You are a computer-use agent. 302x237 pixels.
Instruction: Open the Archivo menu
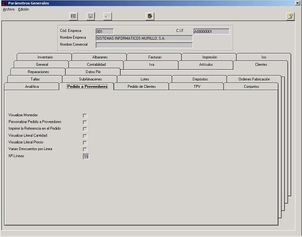coord(9,9)
